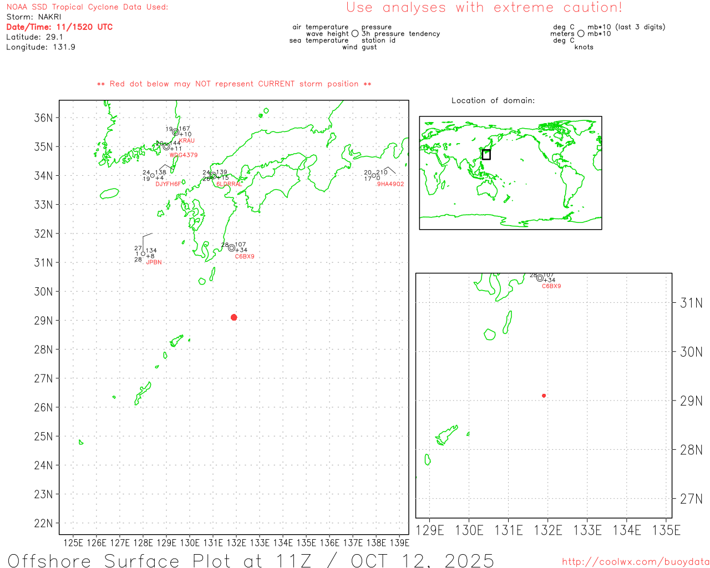Click the 135E label on inset map
This screenshot has width=710, height=568.
(x=666, y=530)
